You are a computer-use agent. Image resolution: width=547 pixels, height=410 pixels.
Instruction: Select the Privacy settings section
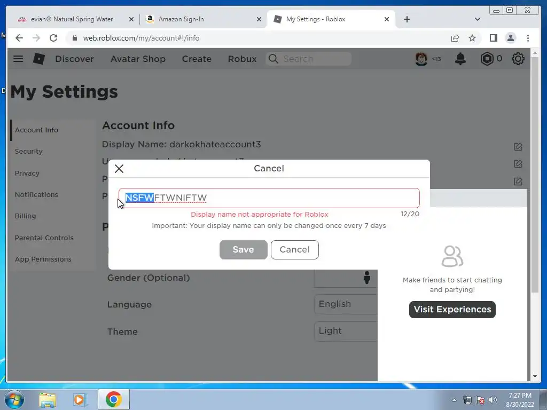coord(53,174)
